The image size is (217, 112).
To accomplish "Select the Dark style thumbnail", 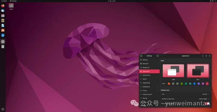I will tap(198, 71).
